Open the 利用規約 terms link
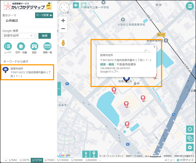This screenshot has width=196, height=163. [167, 156]
